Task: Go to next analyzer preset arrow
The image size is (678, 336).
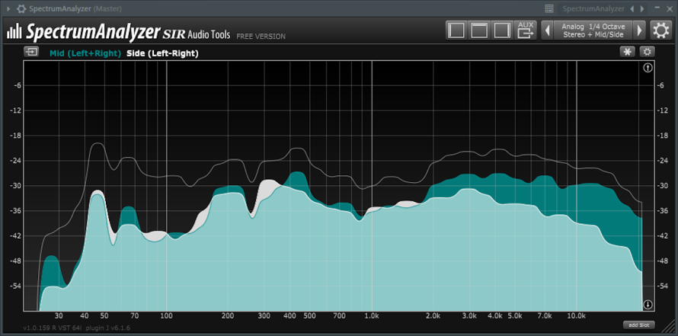Action: point(639,30)
